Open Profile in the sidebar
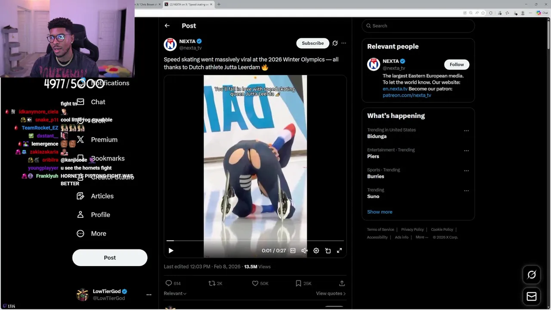This screenshot has height=310, width=551. [93, 215]
